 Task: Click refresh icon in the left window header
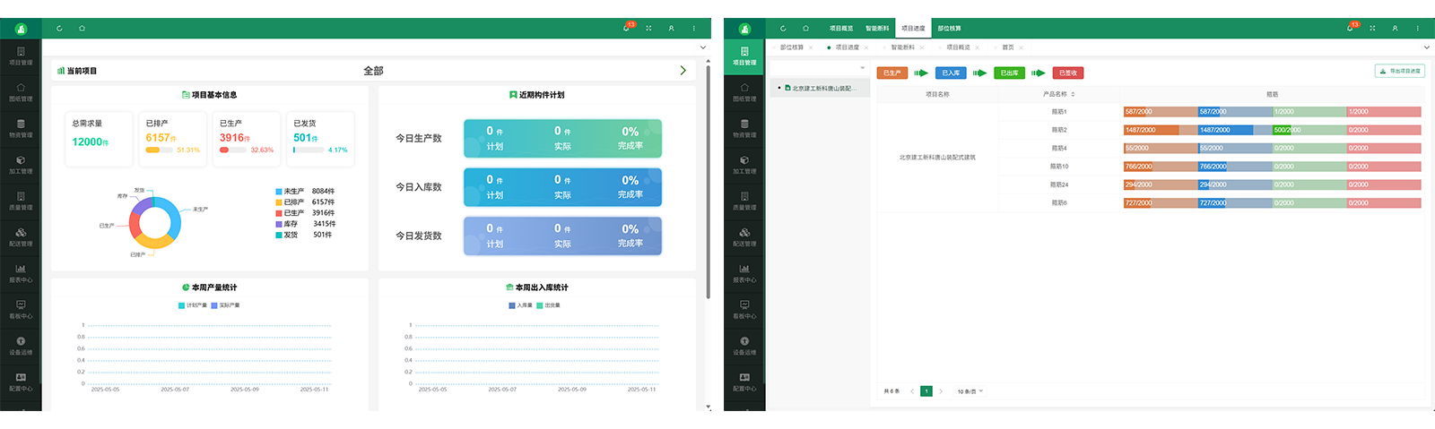pyautogui.click(x=59, y=28)
